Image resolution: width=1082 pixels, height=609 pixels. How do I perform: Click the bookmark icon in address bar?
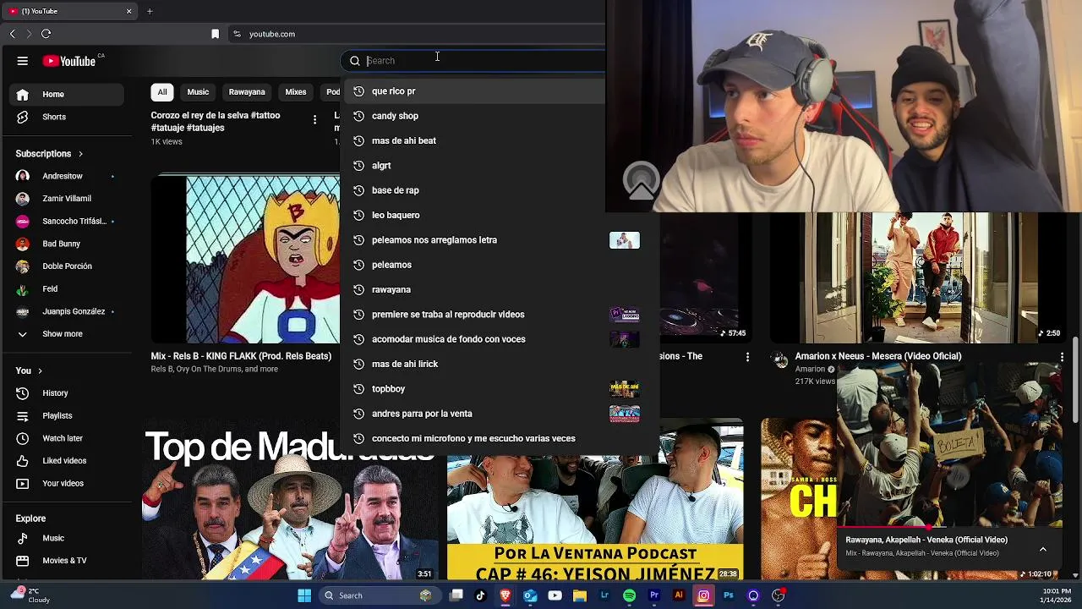(215, 34)
